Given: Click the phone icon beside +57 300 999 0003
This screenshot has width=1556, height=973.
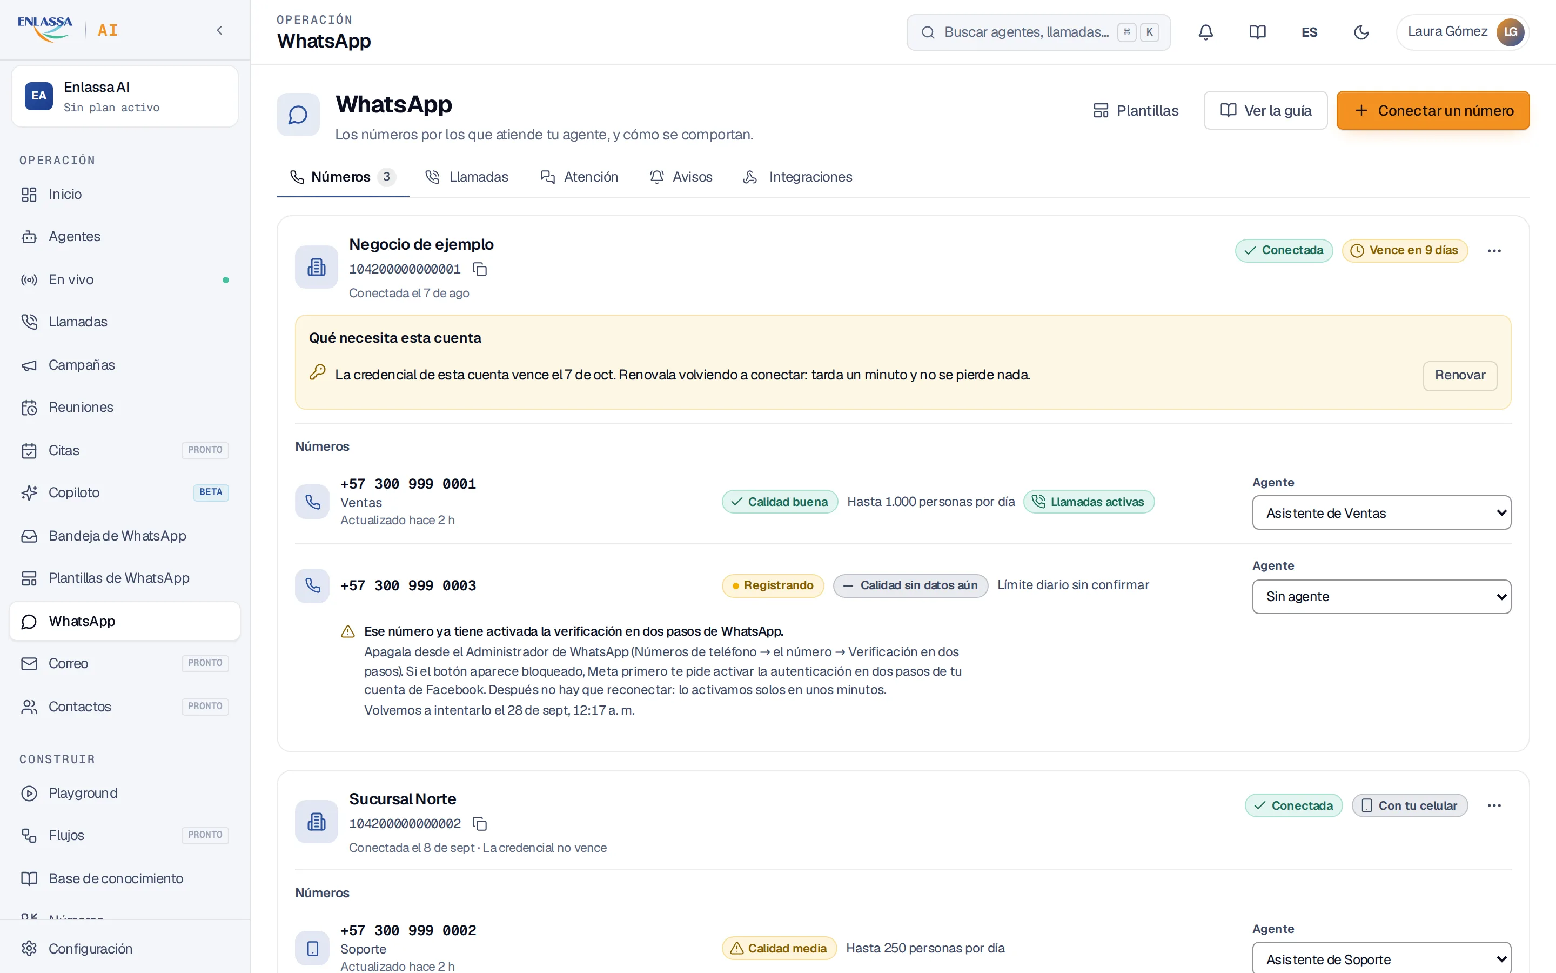Looking at the screenshot, I should point(312,585).
